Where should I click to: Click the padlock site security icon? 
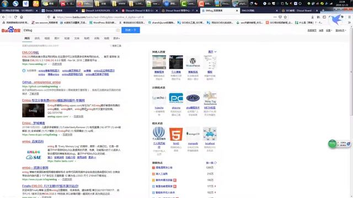54,17
